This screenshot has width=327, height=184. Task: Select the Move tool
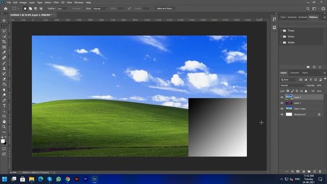coord(4,20)
